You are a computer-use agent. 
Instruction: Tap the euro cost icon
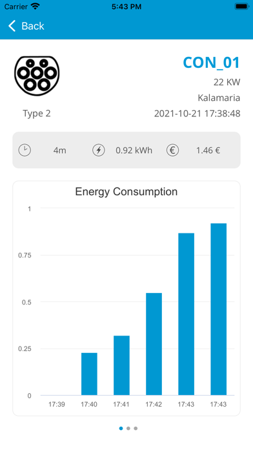(x=172, y=150)
